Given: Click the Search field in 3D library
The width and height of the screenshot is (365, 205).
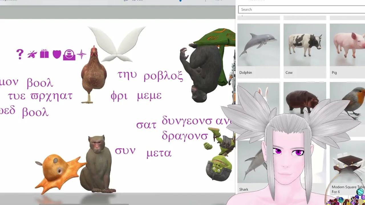Looking at the screenshot, I should (x=302, y=9).
